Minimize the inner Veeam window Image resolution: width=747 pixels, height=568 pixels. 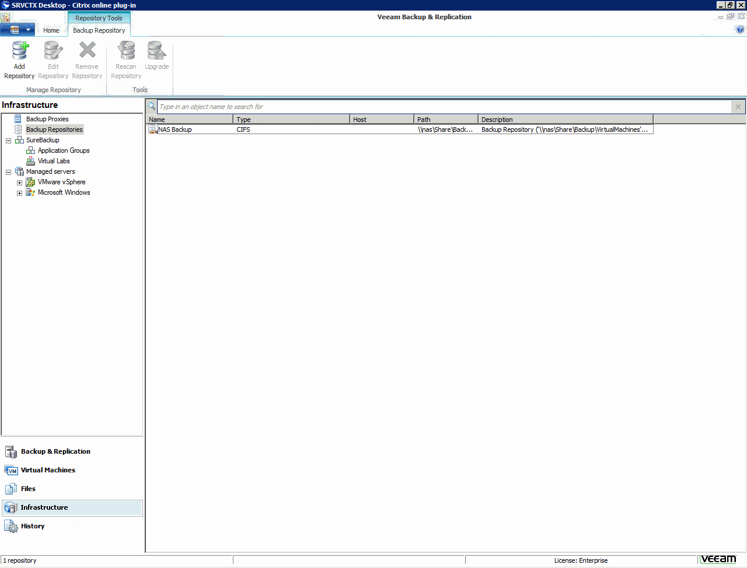(x=721, y=16)
